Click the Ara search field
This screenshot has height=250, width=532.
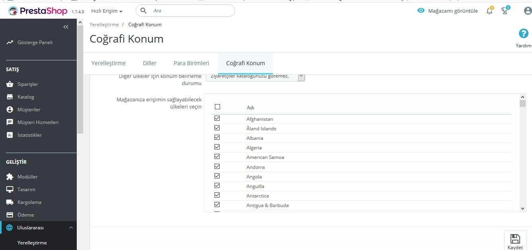coord(191,11)
